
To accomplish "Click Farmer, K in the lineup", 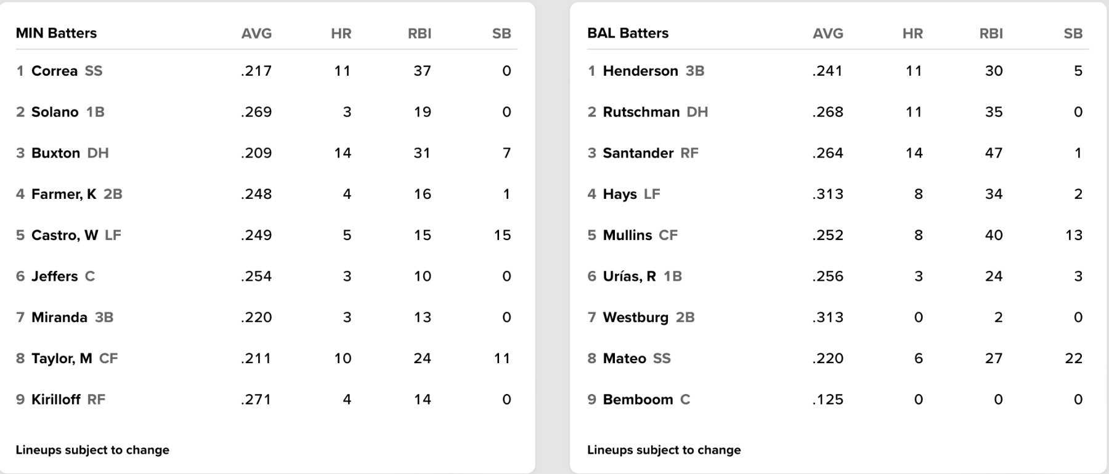I will pos(63,195).
